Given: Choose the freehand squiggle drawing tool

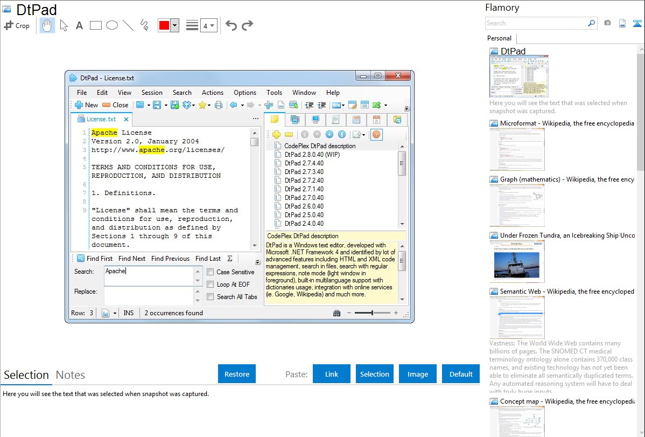Looking at the screenshot, I should 144,25.
